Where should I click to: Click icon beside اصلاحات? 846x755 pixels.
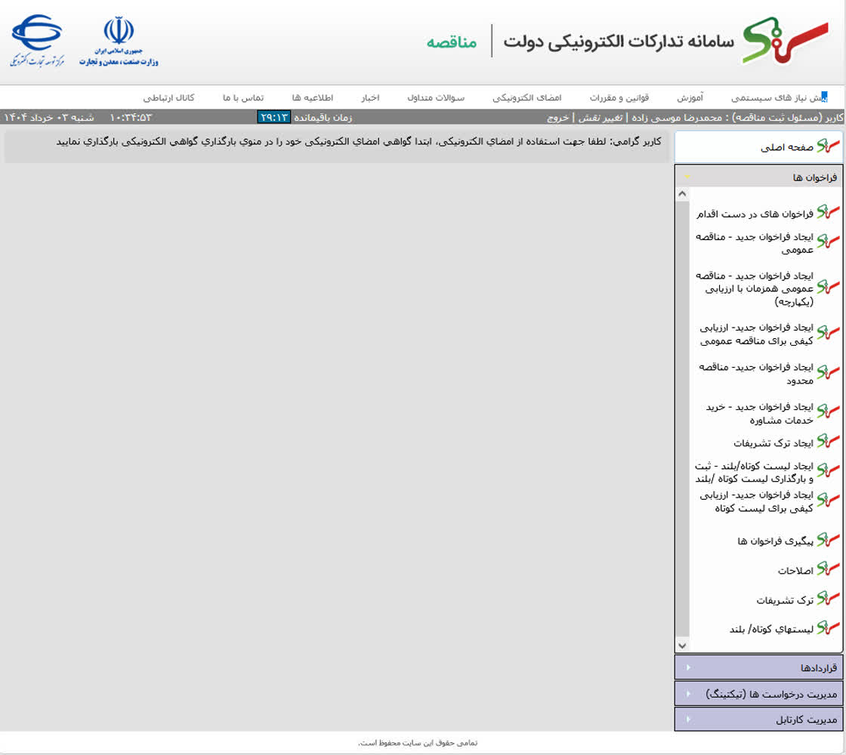[828, 568]
